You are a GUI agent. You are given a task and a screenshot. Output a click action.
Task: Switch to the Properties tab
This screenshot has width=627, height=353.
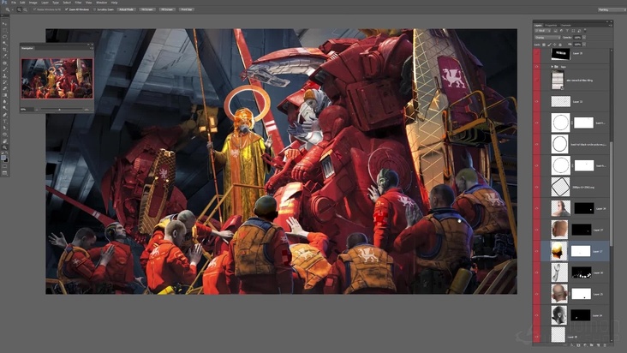click(x=551, y=25)
